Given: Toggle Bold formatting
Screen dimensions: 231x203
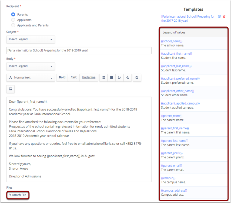Looking at the screenshot, I should point(62,77).
